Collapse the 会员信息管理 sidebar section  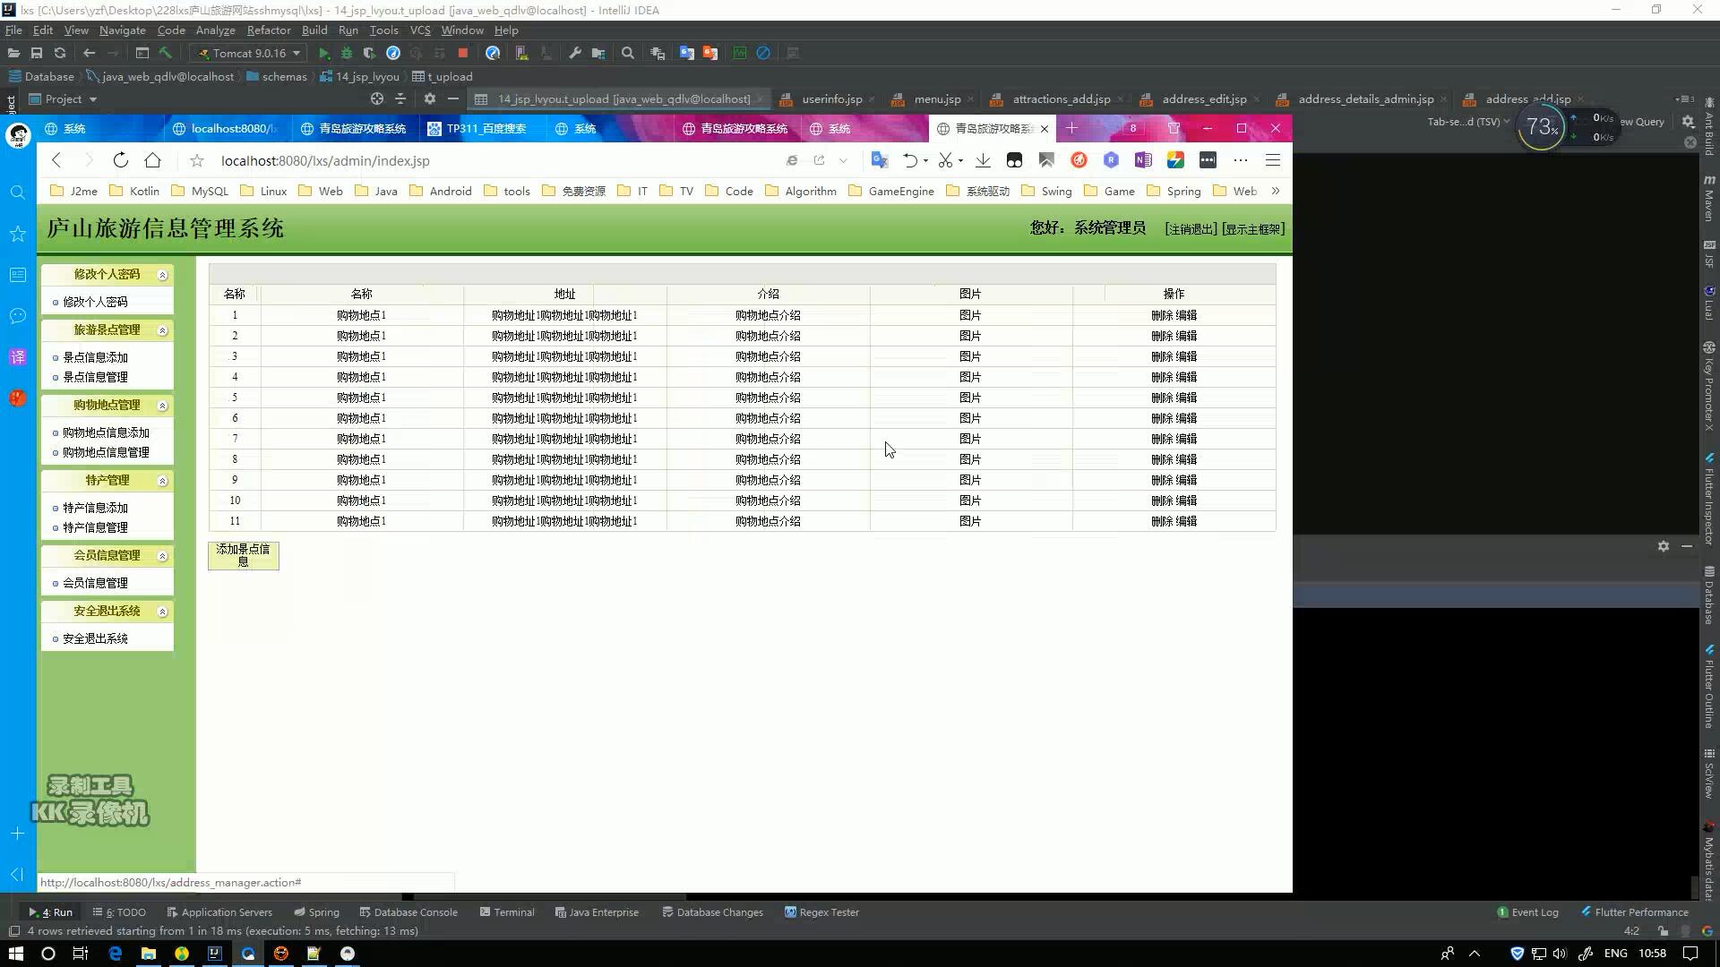click(x=162, y=556)
